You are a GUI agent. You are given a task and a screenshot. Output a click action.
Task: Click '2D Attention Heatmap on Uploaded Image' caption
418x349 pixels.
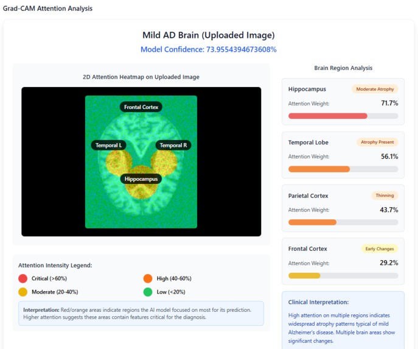click(141, 77)
